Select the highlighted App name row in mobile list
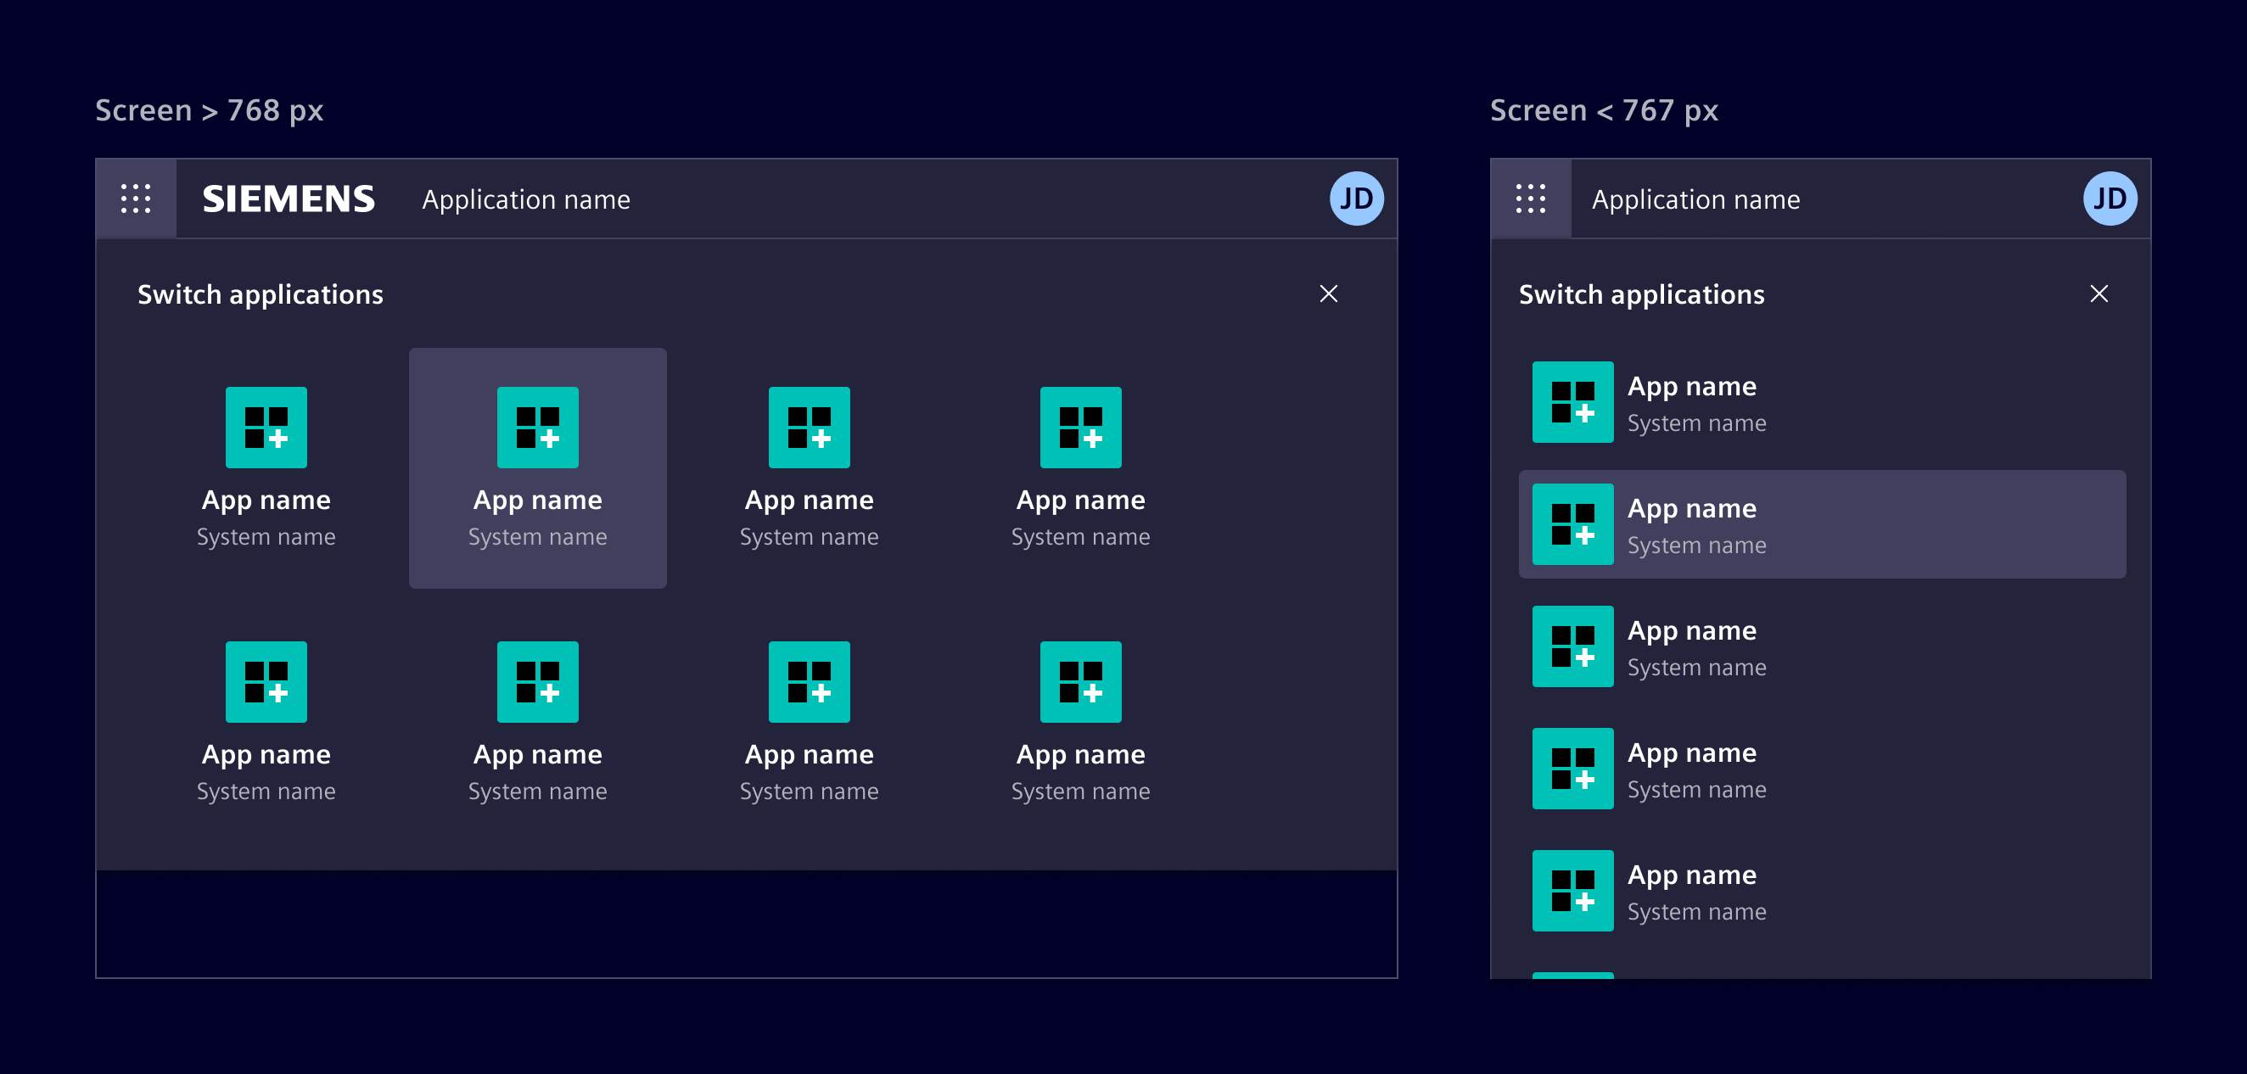The width and height of the screenshot is (2247, 1074). pos(1822,525)
